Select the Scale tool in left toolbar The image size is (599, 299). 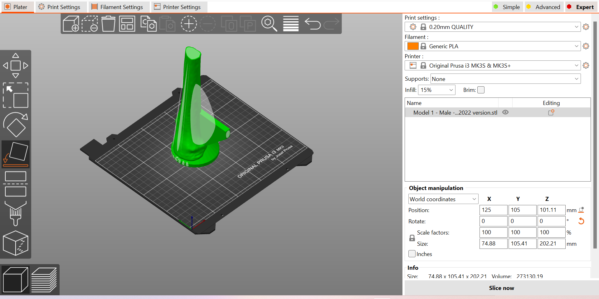tap(16, 95)
